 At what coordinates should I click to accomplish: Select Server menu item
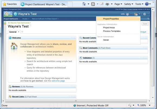tap(106, 40)
